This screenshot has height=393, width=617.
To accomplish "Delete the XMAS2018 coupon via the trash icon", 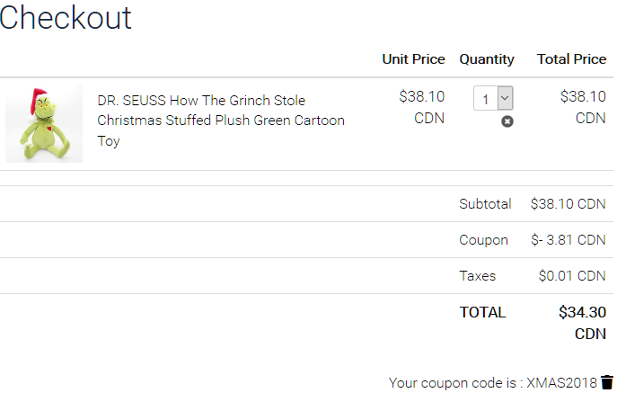I will tap(607, 382).
